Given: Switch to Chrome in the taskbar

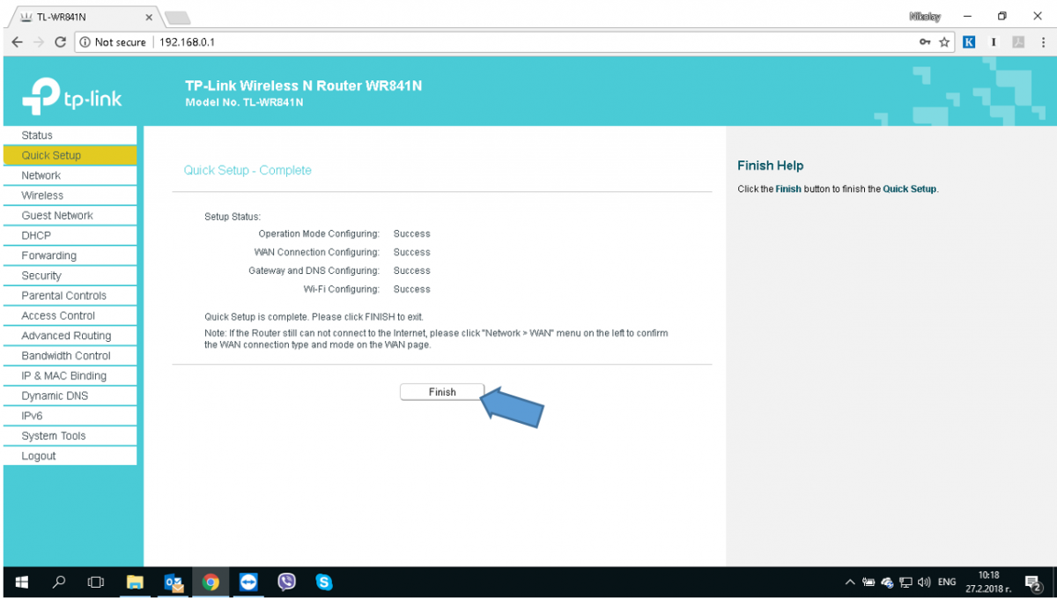Looking at the screenshot, I should [x=211, y=582].
